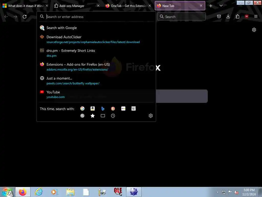This screenshot has height=197, width=262.
Task: Open network status tray icon
Action: pos(224,192)
